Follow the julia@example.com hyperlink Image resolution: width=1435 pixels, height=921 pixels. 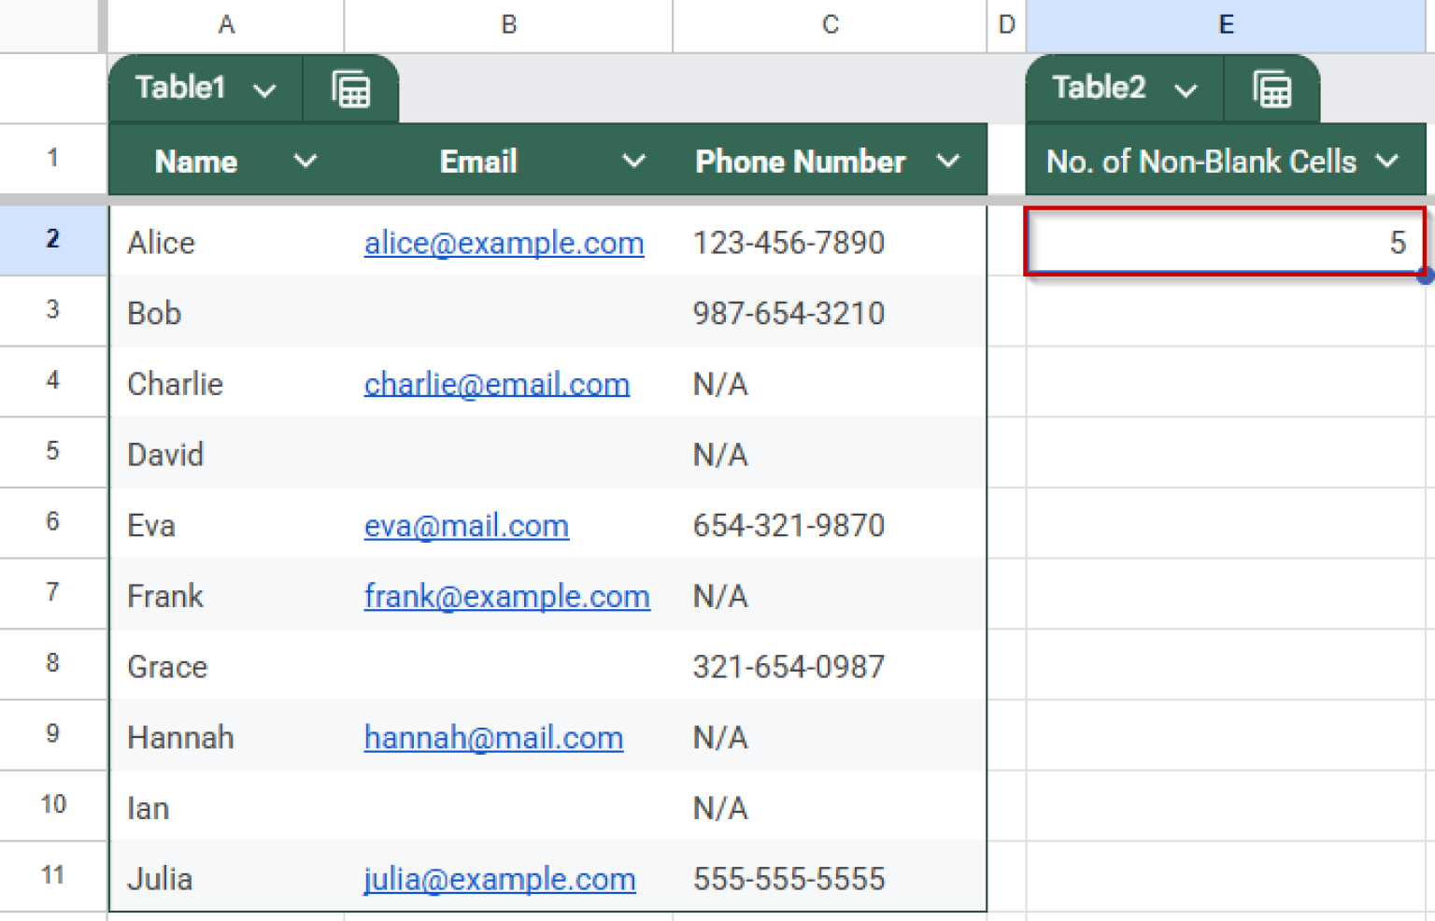(499, 878)
